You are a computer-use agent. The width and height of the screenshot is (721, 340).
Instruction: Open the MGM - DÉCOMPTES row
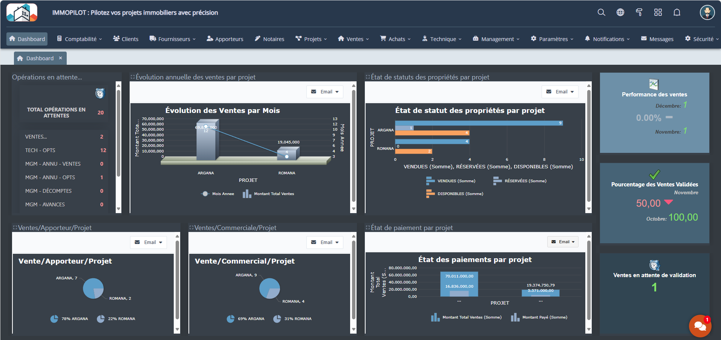(64, 191)
